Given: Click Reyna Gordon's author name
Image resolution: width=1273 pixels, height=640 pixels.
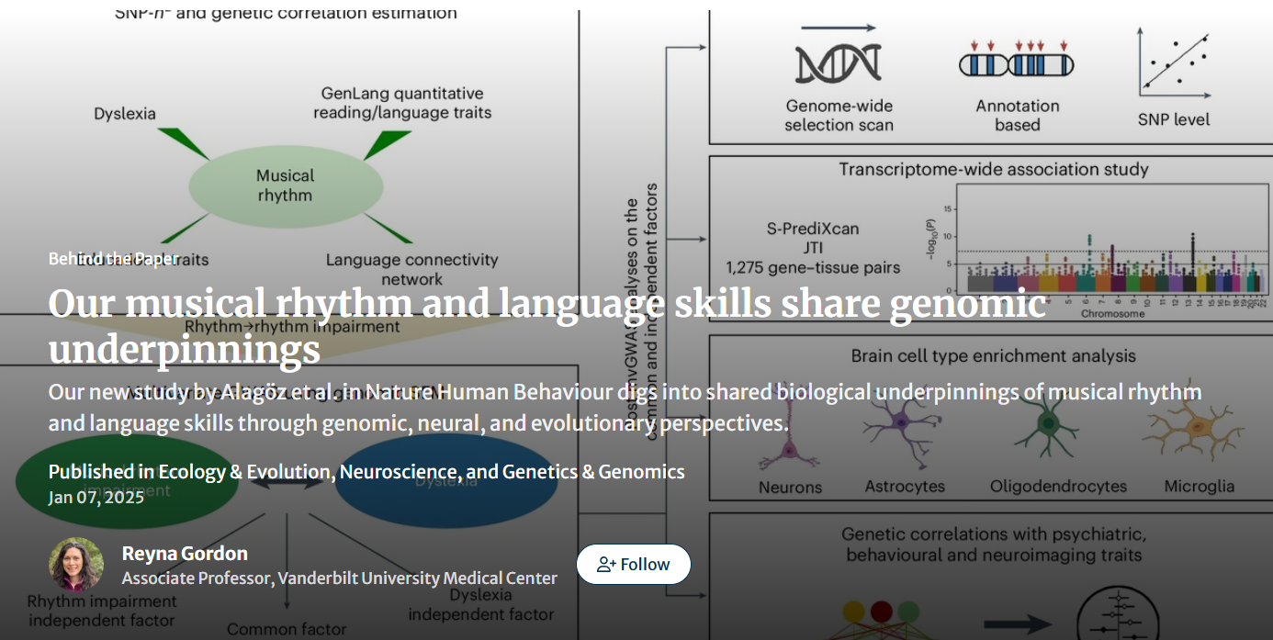Looking at the screenshot, I should 184,554.
